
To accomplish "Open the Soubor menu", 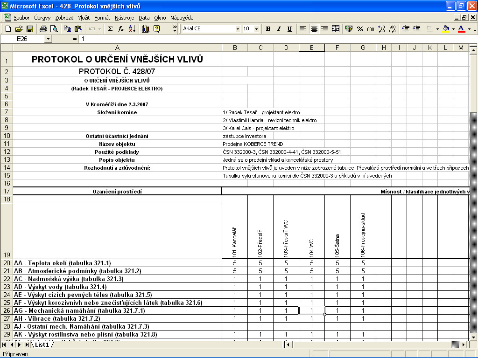I will point(21,18).
